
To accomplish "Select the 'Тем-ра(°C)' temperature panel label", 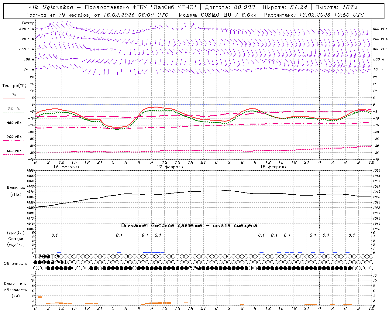I will (14, 86).
